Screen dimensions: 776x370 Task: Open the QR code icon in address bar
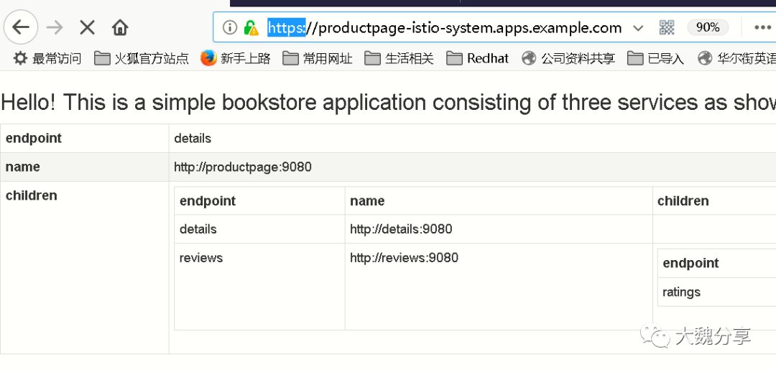click(x=667, y=27)
